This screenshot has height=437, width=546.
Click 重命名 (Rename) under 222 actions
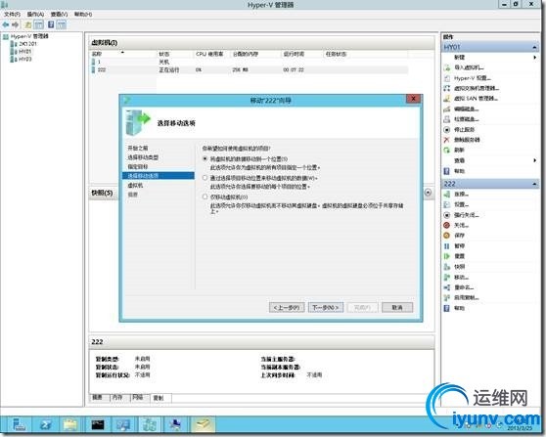click(x=464, y=287)
